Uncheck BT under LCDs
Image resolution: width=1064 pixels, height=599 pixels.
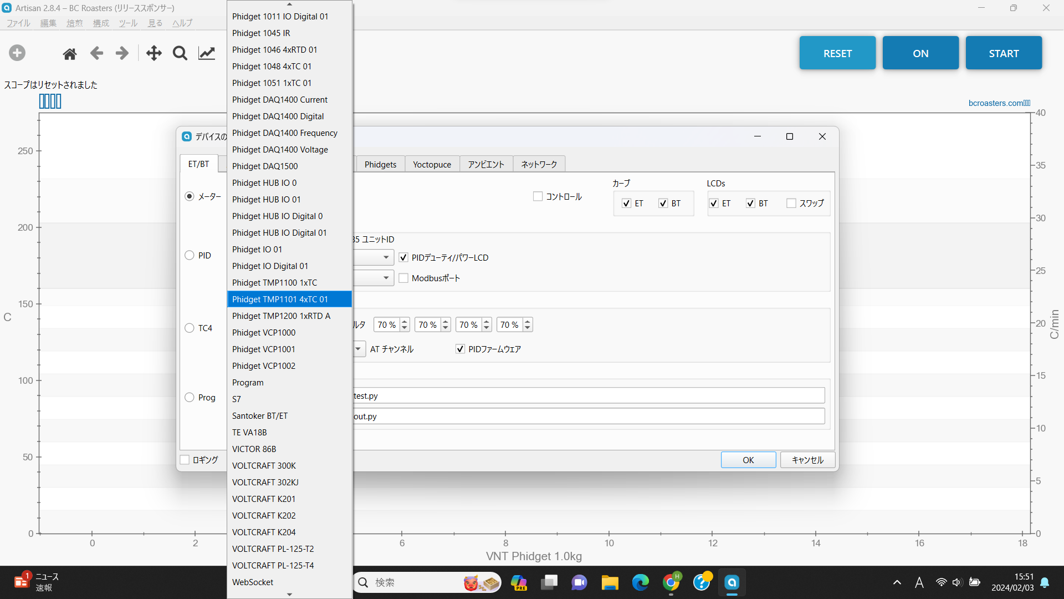(x=750, y=203)
